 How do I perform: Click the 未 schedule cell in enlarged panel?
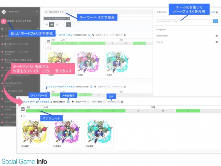click(163, 111)
